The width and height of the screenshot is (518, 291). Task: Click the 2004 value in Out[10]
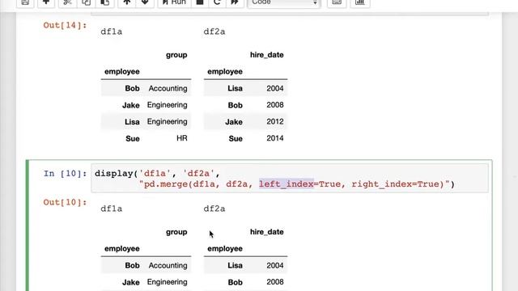(x=275, y=266)
